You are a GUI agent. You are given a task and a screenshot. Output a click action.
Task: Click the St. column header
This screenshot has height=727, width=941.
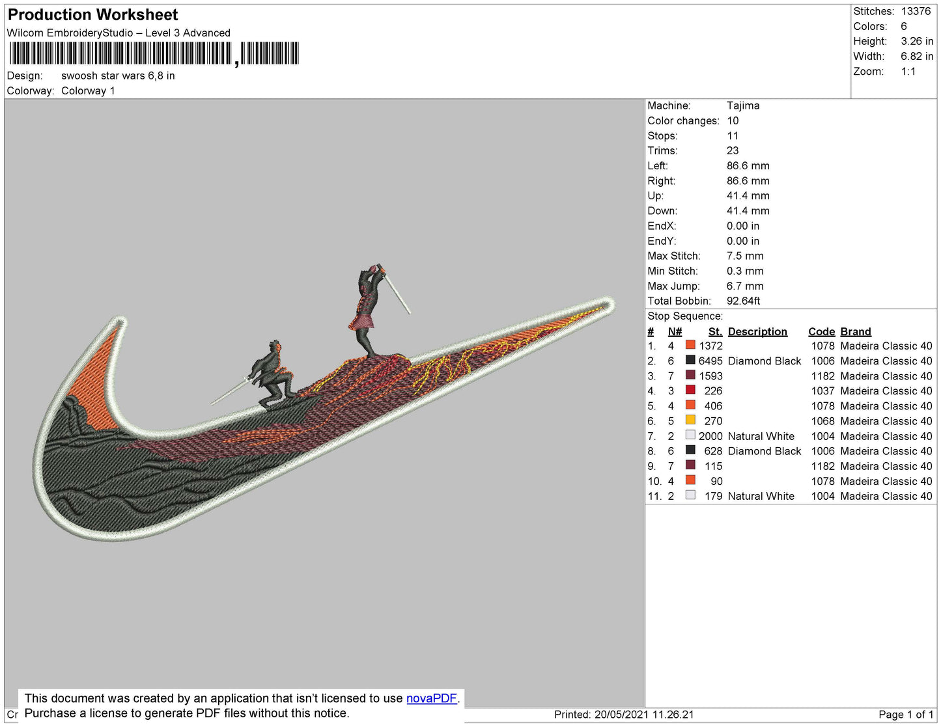click(x=715, y=331)
